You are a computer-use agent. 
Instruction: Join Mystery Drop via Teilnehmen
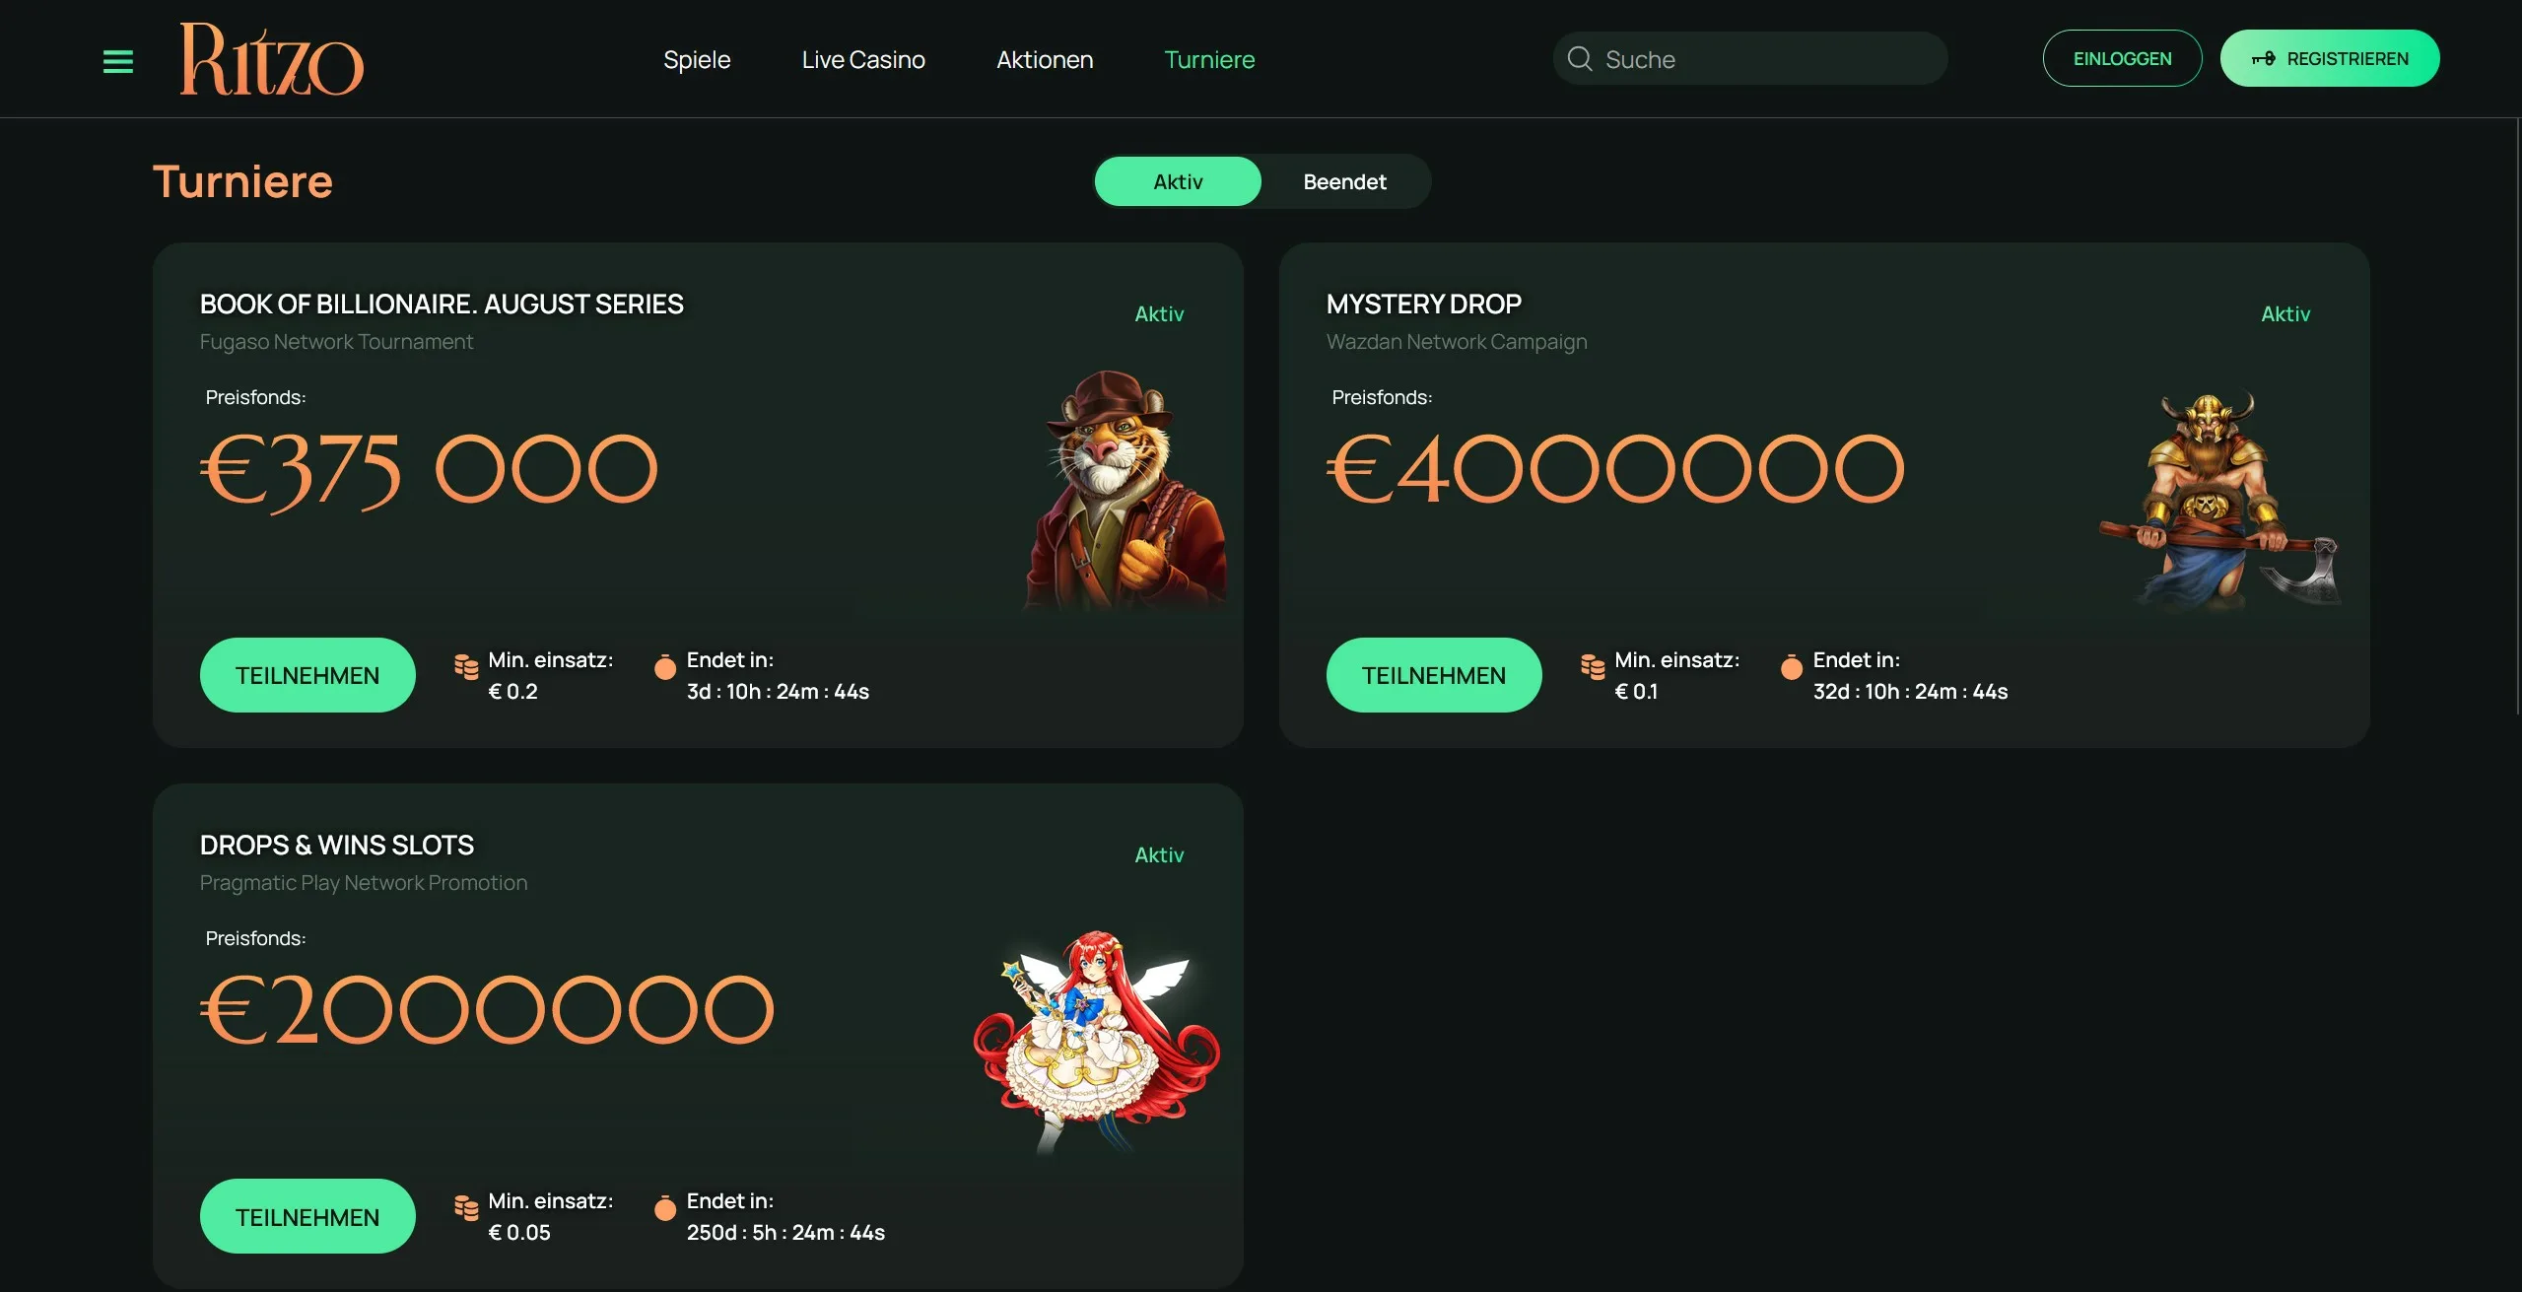click(x=1434, y=675)
